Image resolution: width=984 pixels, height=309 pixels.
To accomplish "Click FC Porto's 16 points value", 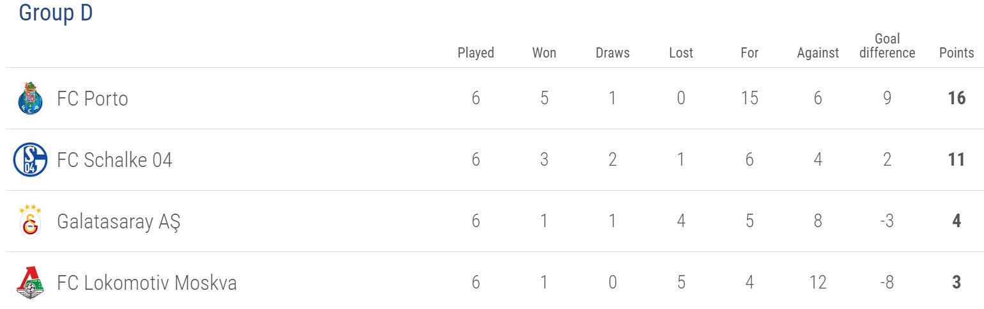I will pos(957,99).
